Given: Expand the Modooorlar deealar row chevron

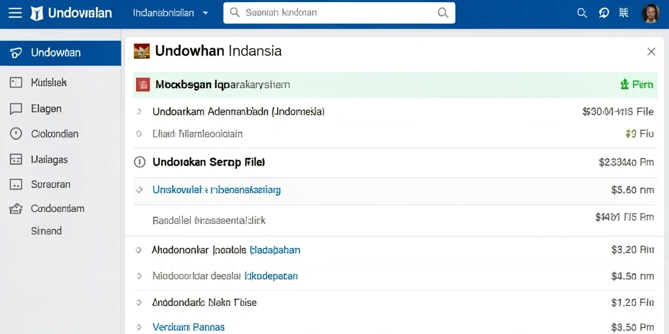Looking at the screenshot, I should (x=139, y=277).
